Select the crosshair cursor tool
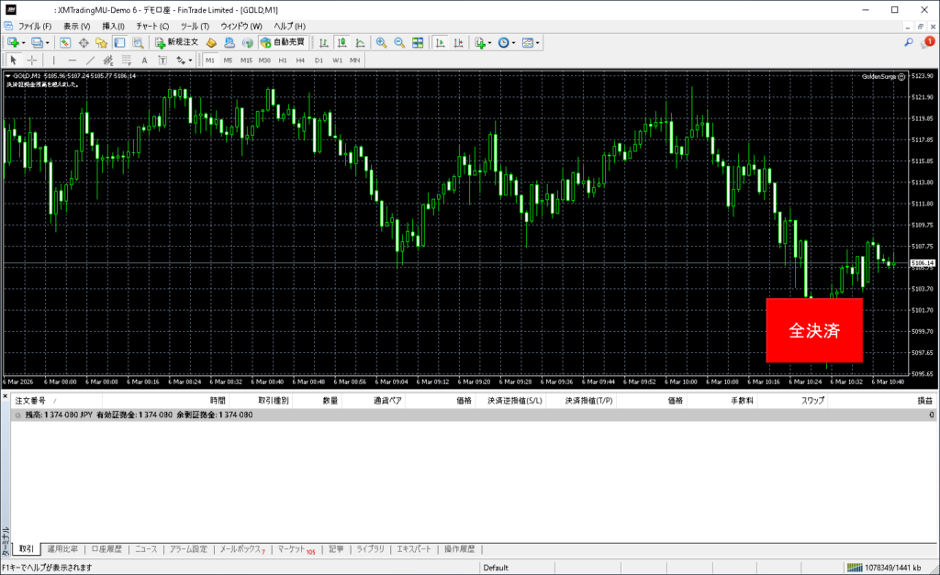The width and height of the screenshot is (940, 575). coord(31,60)
